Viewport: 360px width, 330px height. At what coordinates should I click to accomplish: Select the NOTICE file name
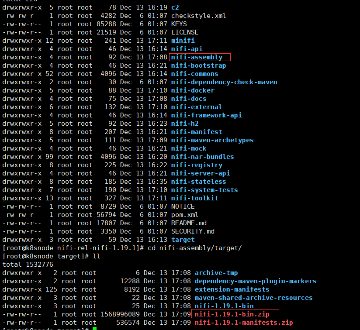[x=183, y=206]
